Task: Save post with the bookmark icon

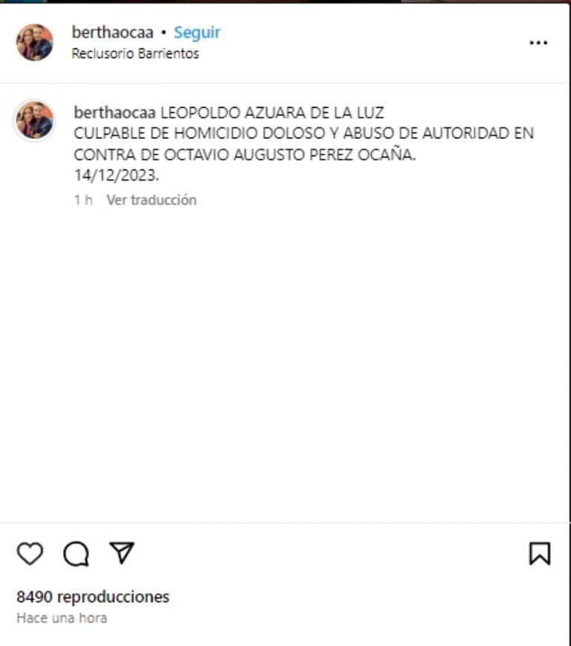Action: [x=540, y=553]
